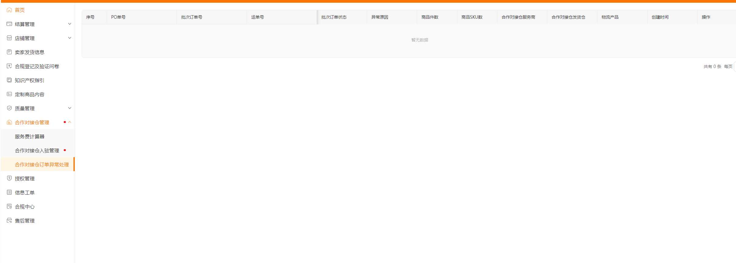This screenshot has height=263, width=736.
Task: Click the 合规登记及验证问卷 icon
Action: point(9,66)
